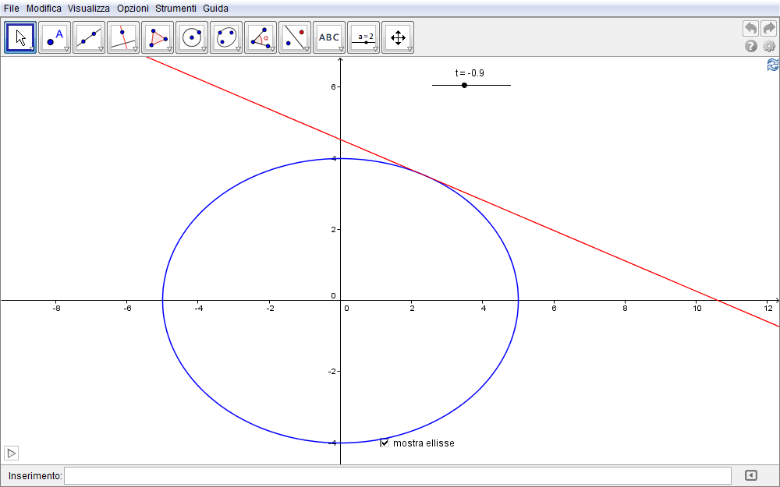Image resolution: width=780 pixels, height=487 pixels.
Task: Activate the Circle with center tool
Action: click(192, 37)
